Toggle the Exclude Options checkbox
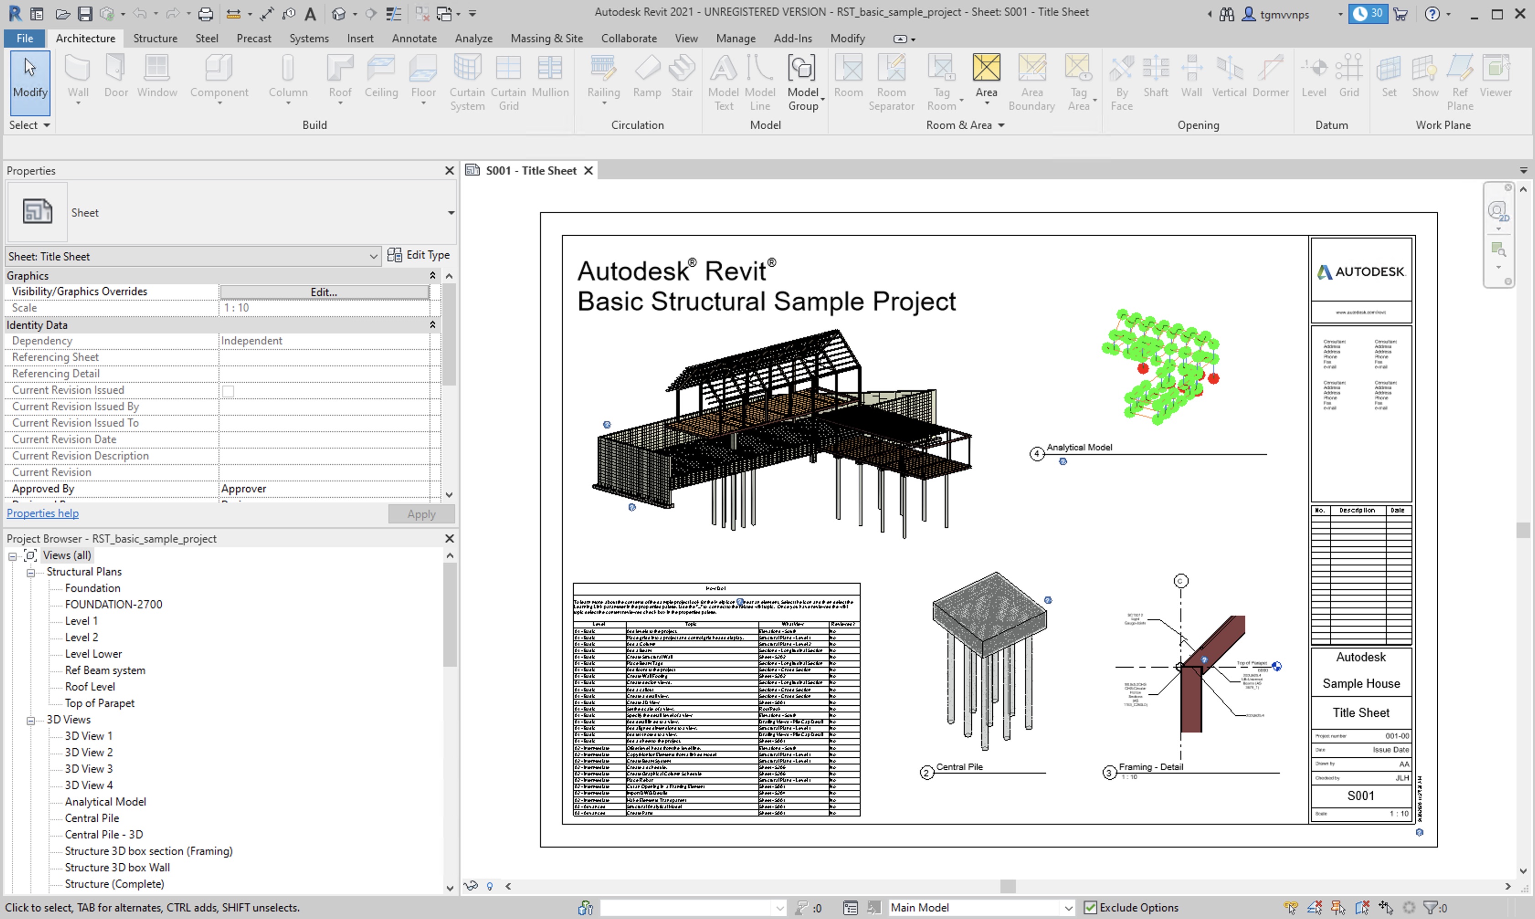This screenshot has width=1535, height=919. coord(1090,908)
